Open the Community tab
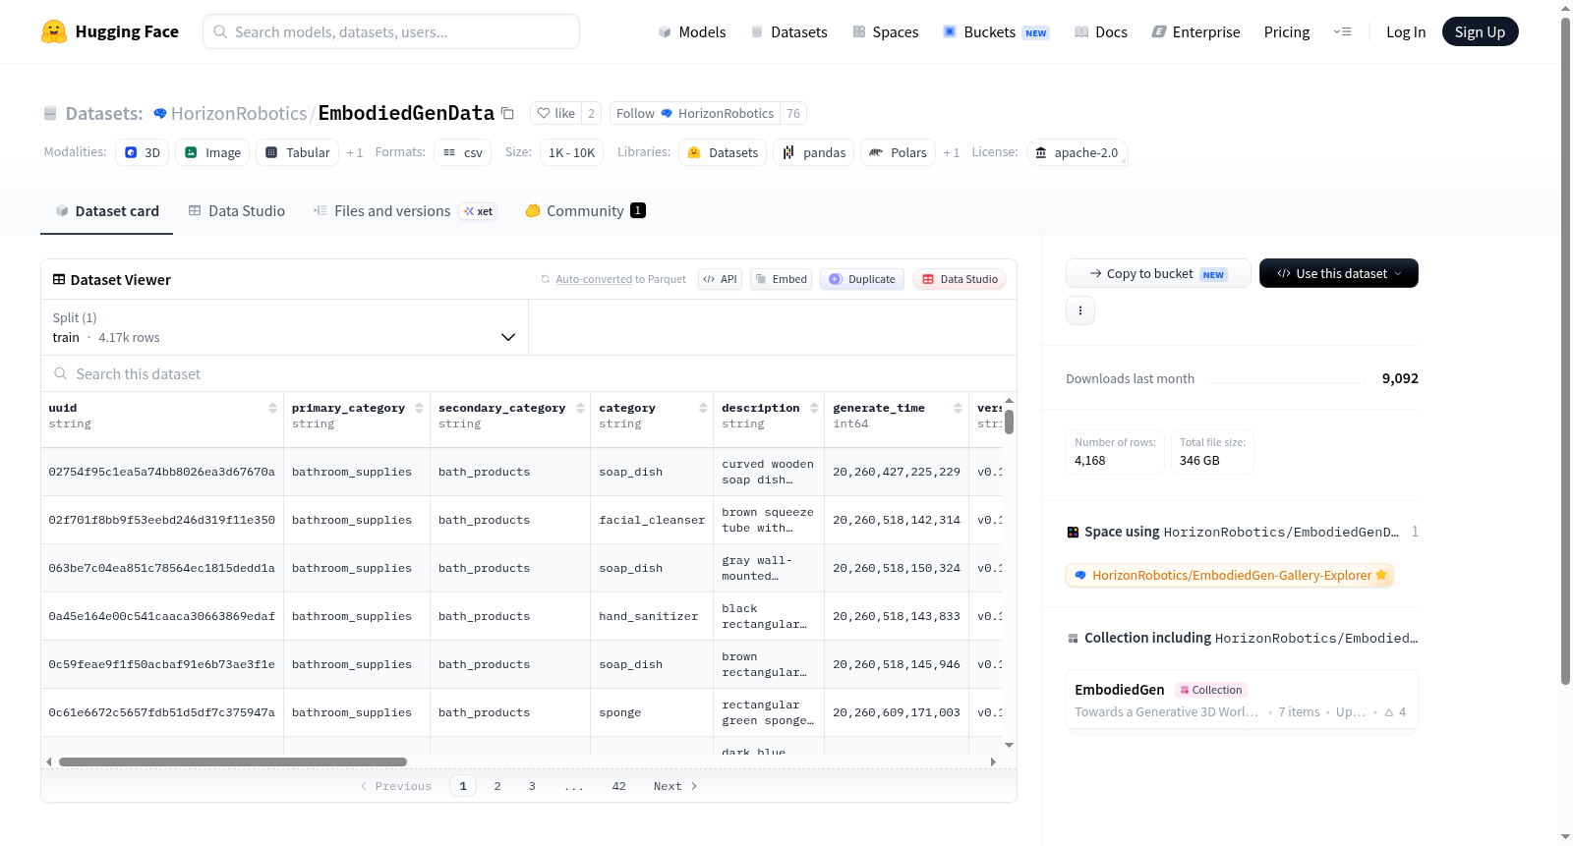This screenshot has height=846, width=1573. pyautogui.click(x=585, y=210)
